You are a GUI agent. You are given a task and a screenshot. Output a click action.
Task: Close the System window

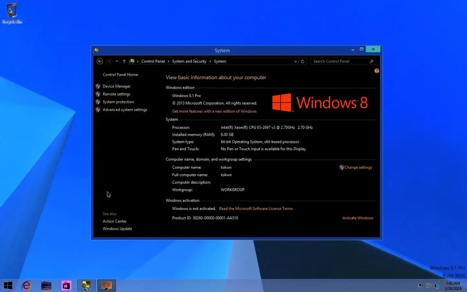pyautogui.click(x=373, y=49)
